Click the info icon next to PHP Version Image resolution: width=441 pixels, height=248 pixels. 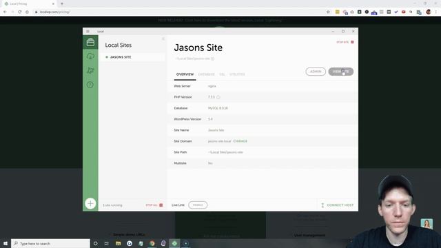[218, 97]
